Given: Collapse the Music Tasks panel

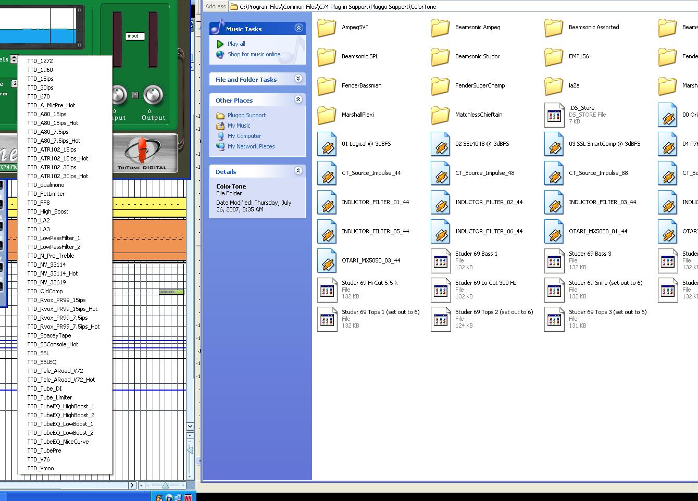Looking at the screenshot, I should click(x=298, y=28).
